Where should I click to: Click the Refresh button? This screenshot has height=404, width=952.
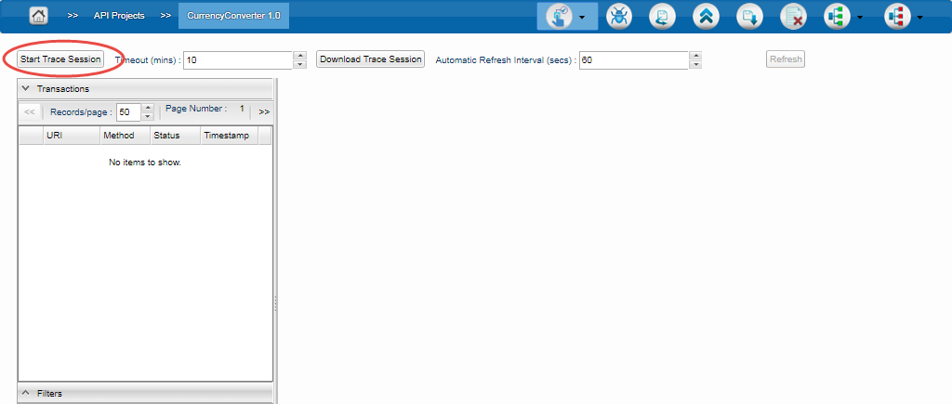[786, 59]
